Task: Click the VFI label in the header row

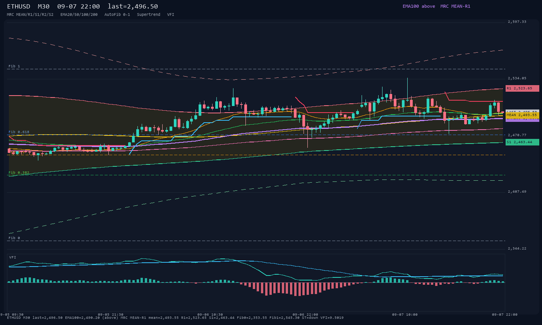Action: pyautogui.click(x=171, y=15)
